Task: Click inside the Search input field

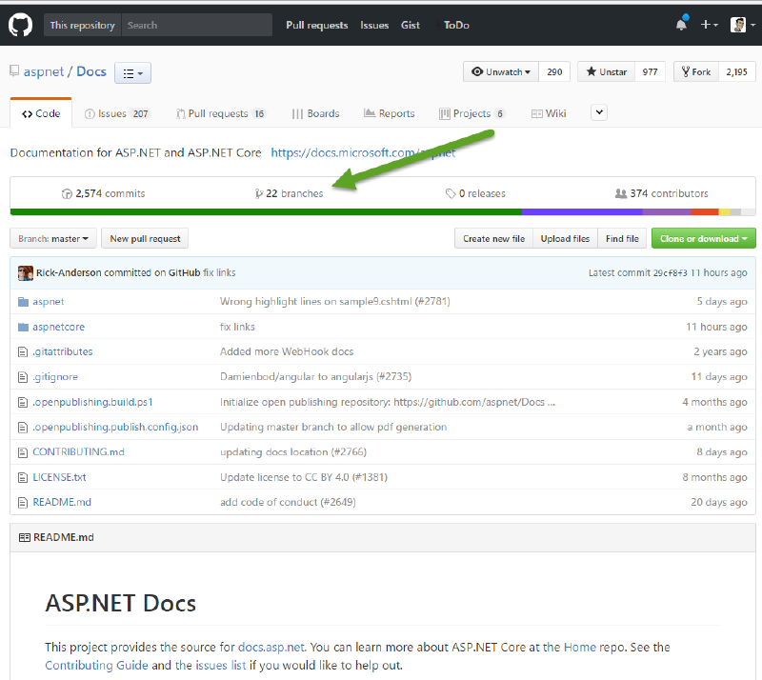Action: 197,25
